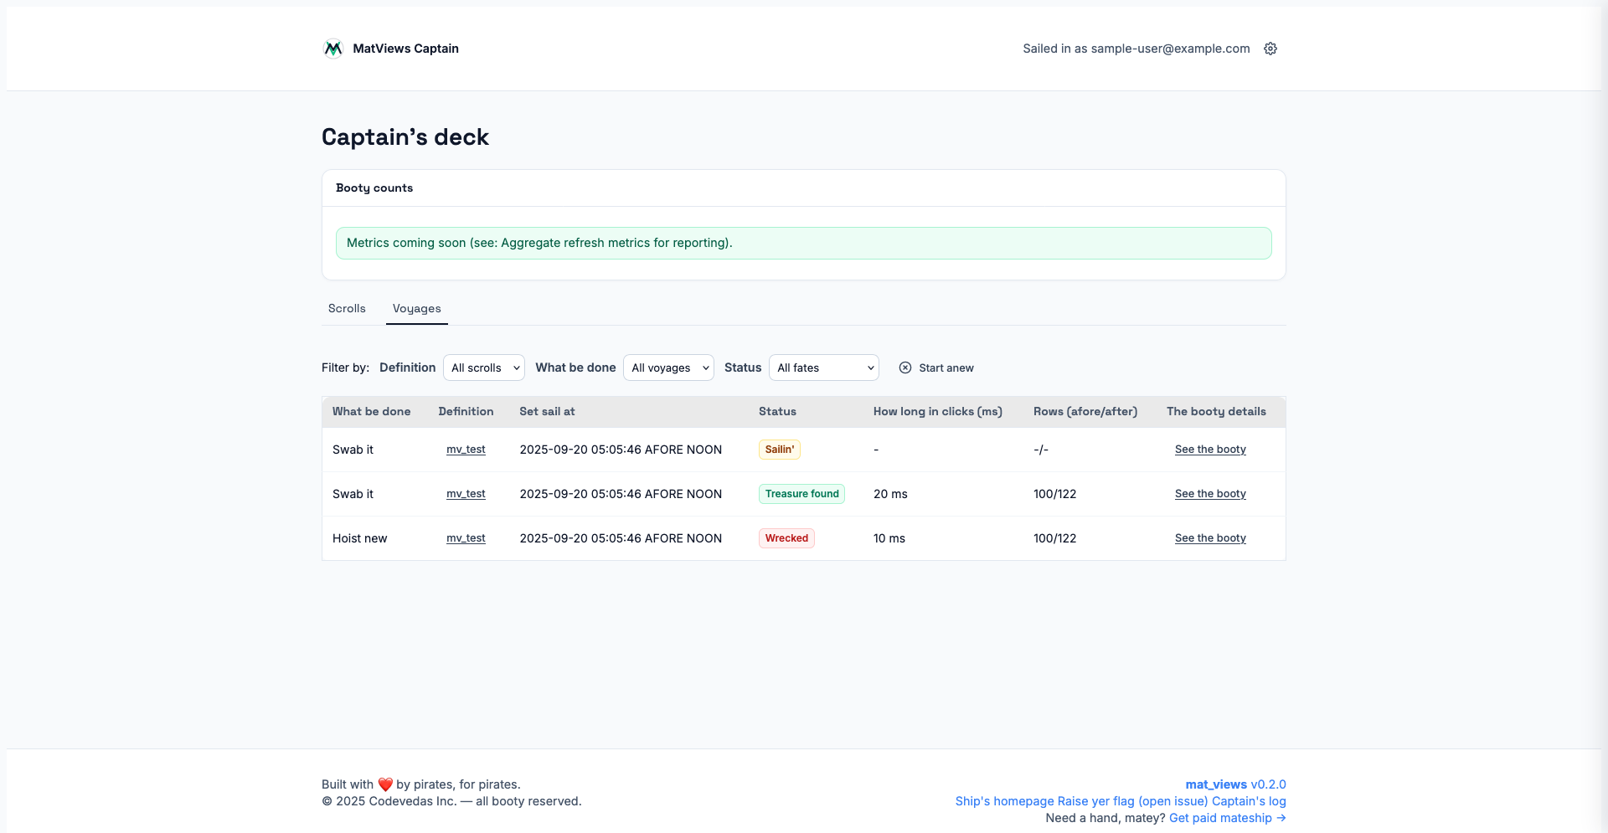Select the Voyages tab
Viewport: 1608px width, 833px height.
click(416, 309)
